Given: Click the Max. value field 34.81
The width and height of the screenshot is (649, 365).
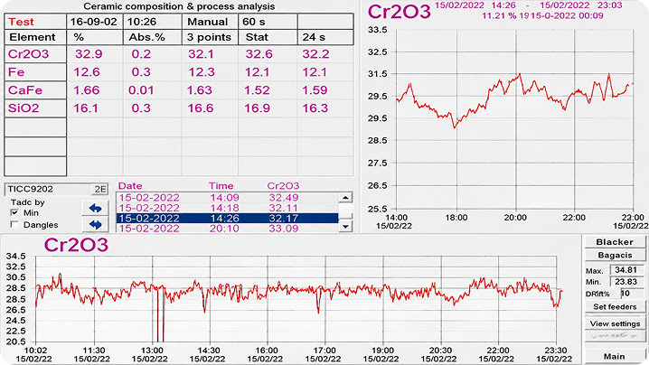Looking at the screenshot, I should tap(626, 270).
